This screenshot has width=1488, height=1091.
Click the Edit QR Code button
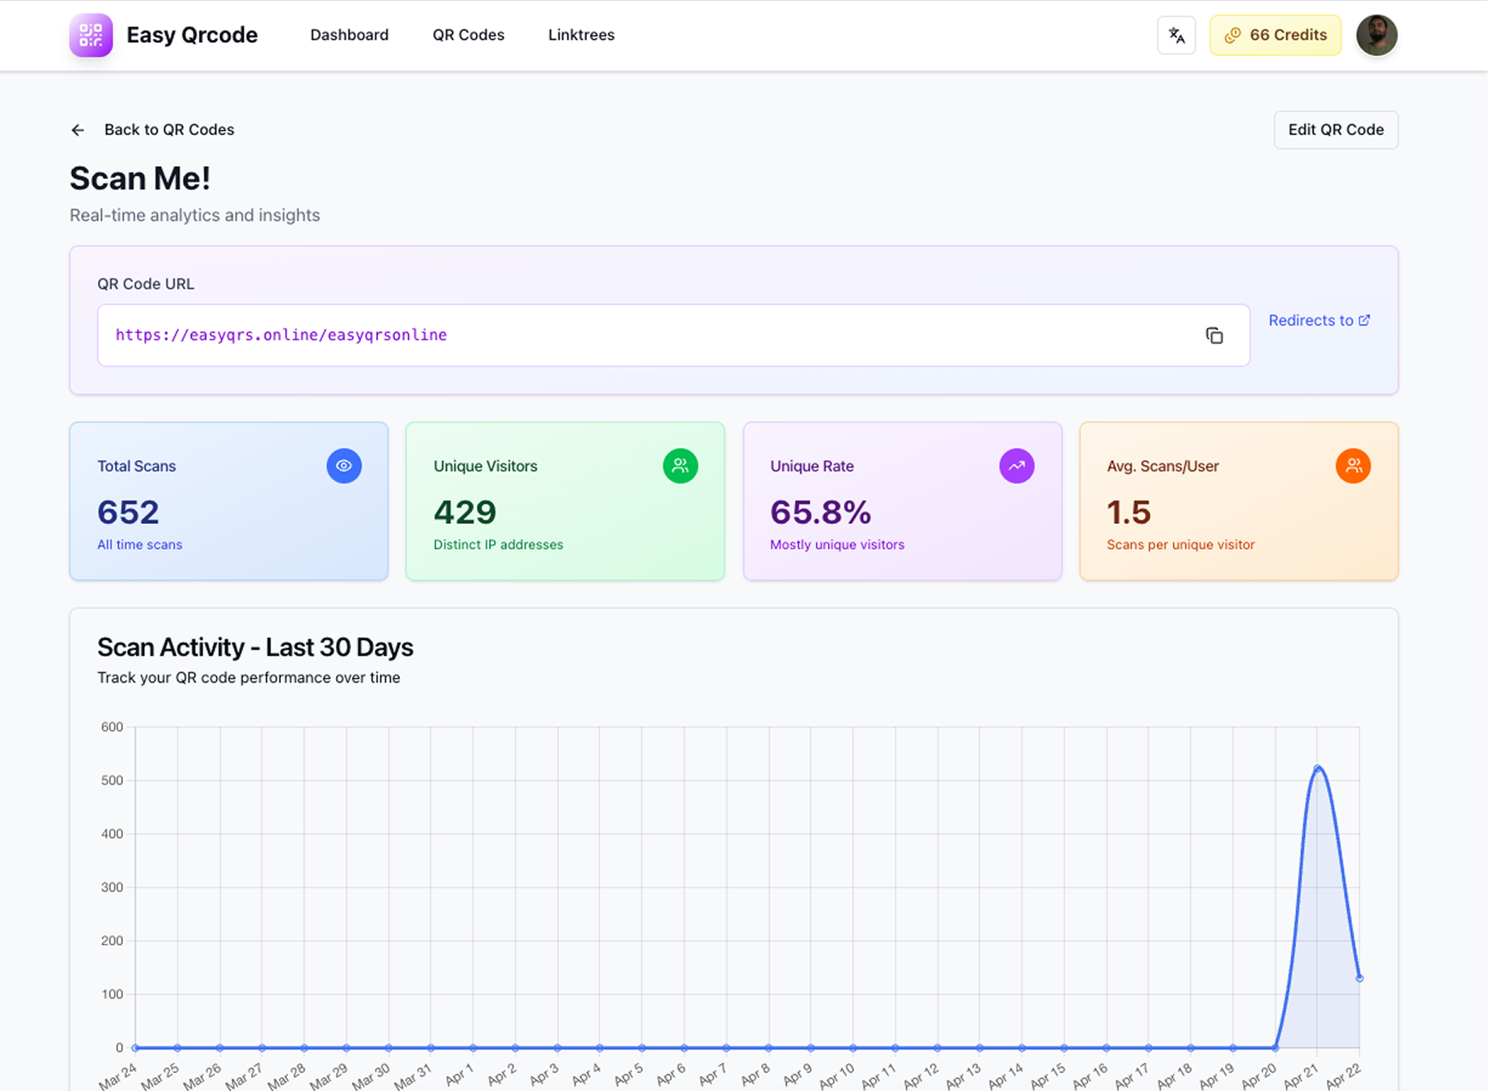coord(1336,130)
